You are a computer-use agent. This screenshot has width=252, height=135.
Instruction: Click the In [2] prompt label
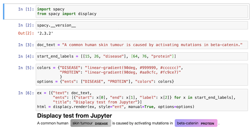pos(26,25)
